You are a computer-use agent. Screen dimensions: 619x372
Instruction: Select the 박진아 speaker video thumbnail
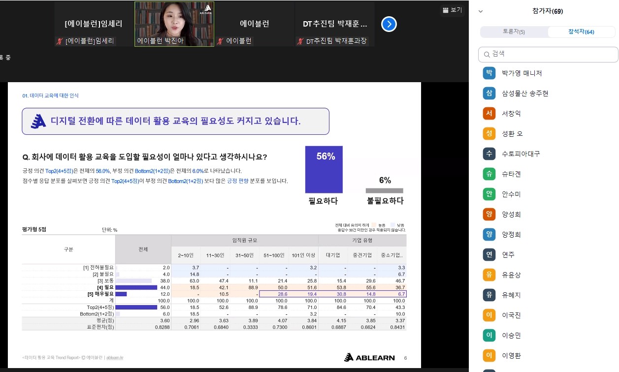(174, 24)
